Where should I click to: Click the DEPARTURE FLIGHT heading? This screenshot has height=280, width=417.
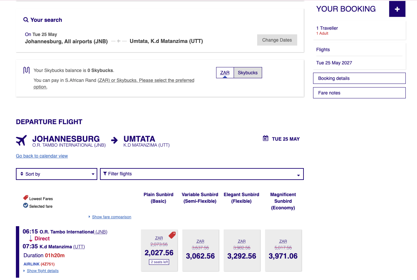tap(49, 122)
